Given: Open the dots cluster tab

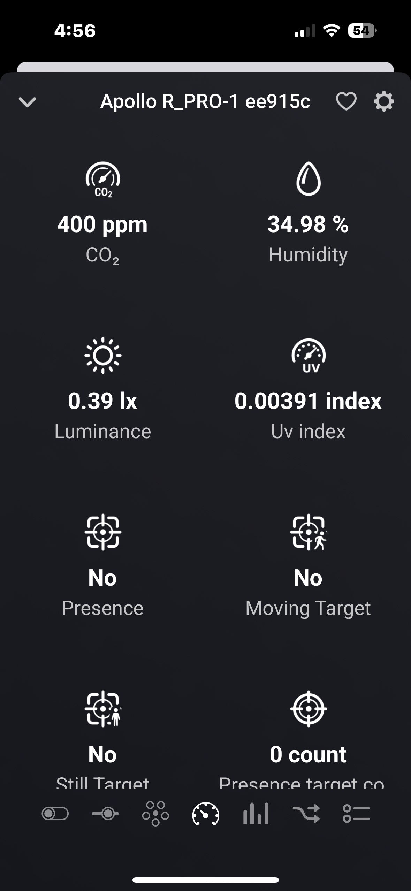Looking at the screenshot, I should coord(155,814).
